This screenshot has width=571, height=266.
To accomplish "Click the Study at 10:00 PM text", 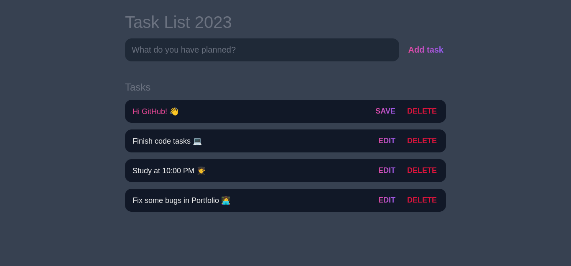I will pyautogui.click(x=163, y=170).
